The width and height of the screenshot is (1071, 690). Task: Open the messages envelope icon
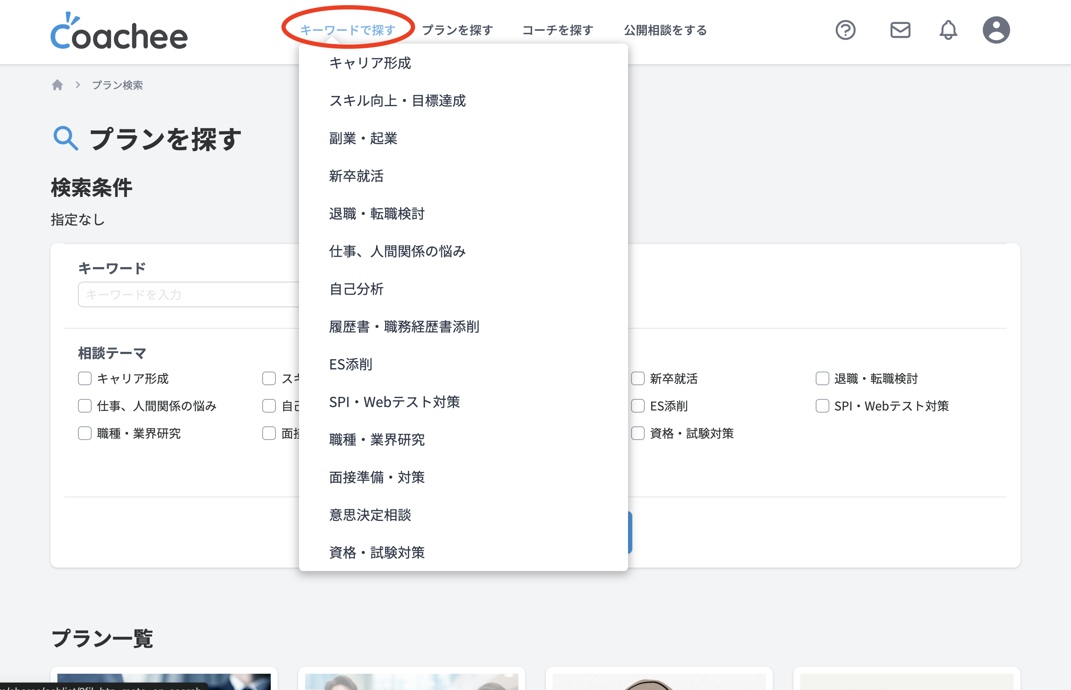[900, 30]
